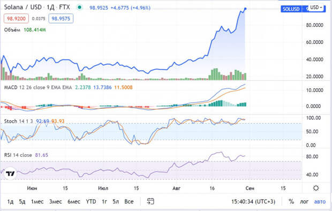Select the 3мес time range
Screen dimensions: 332x211
[56, 201]
